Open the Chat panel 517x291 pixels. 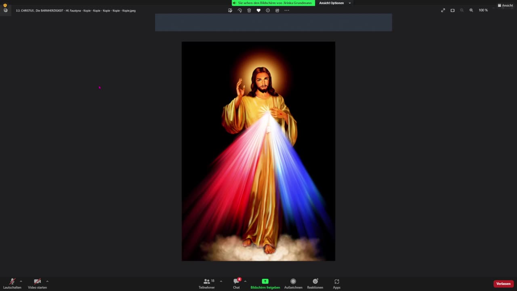click(x=236, y=283)
